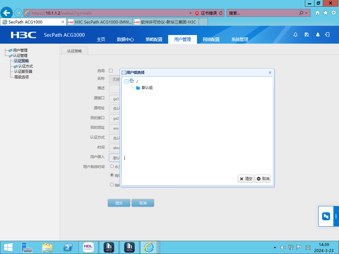The width and height of the screenshot is (339, 254).
Task: Open HDL buspro app in taskbar
Action: pos(88,247)
